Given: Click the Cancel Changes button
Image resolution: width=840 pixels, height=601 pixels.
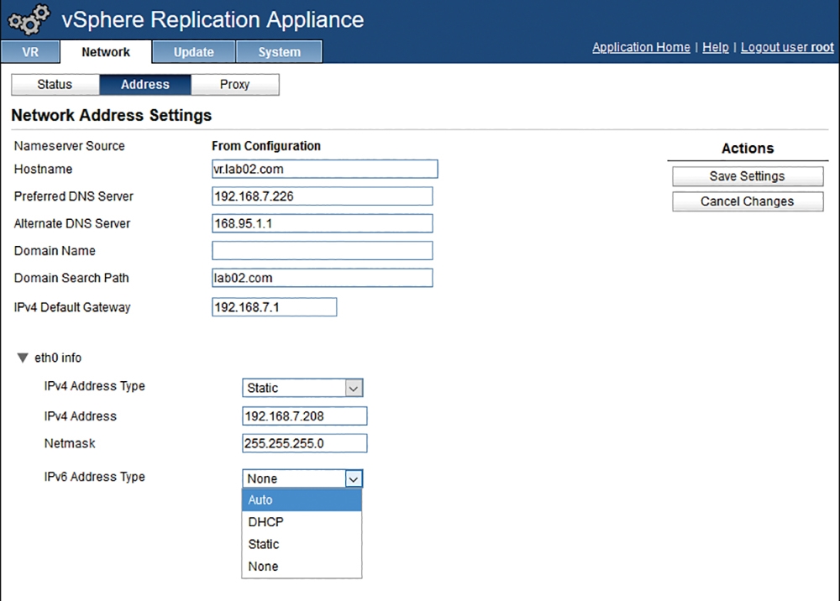Looking at the screenshot, I should click(x=748, y=201).
